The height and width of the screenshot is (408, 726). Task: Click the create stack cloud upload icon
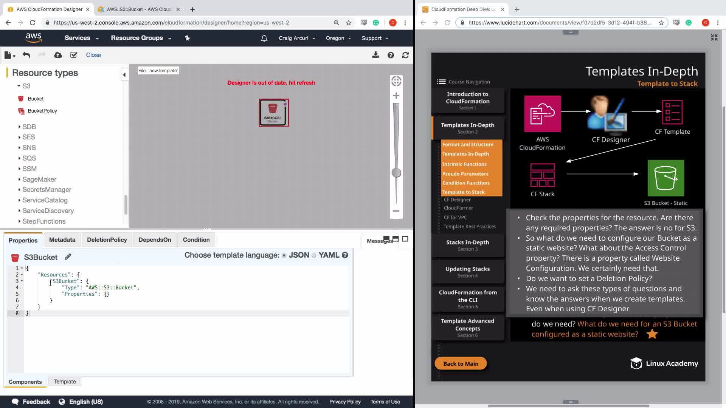(x=58, y=55)
